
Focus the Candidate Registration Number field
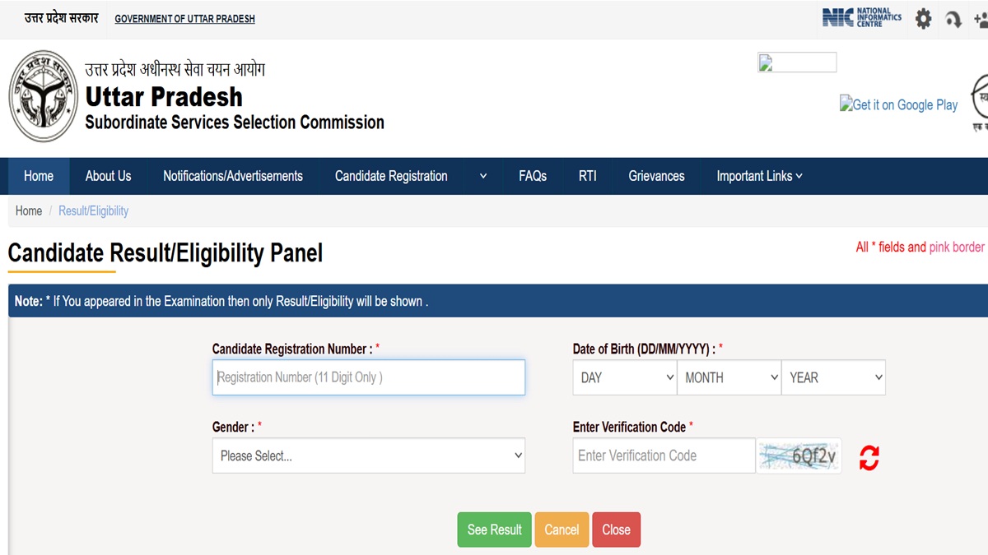[368, 377]
